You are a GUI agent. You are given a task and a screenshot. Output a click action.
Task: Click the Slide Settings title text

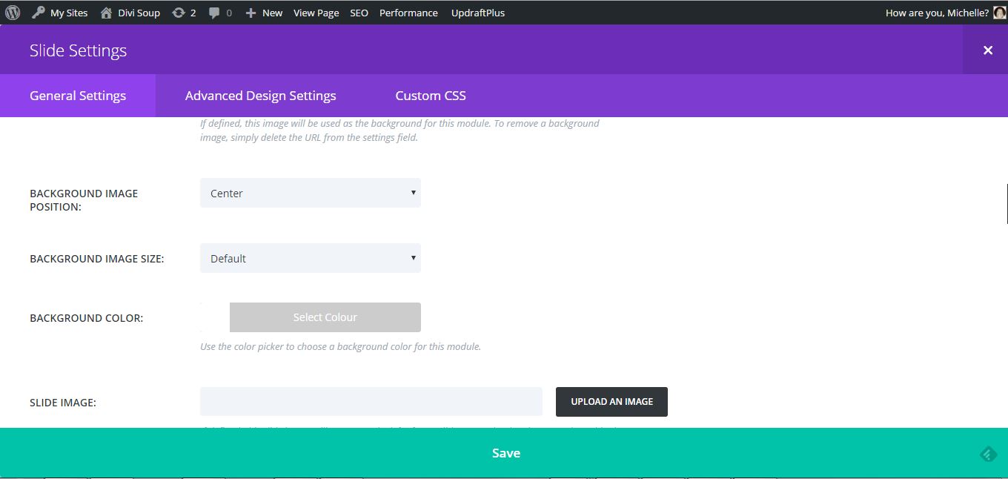(x=79, y=50)
